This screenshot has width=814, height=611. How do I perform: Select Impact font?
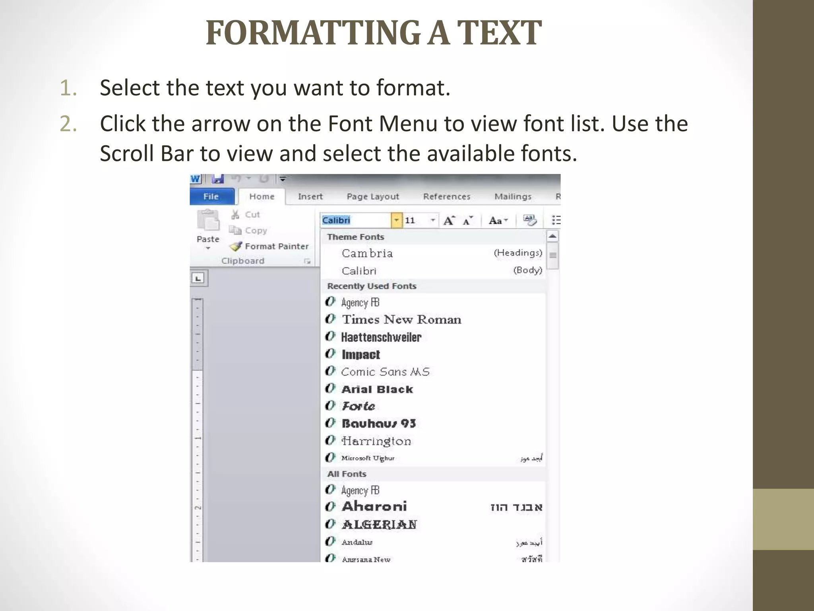click(x=433, y=354)
